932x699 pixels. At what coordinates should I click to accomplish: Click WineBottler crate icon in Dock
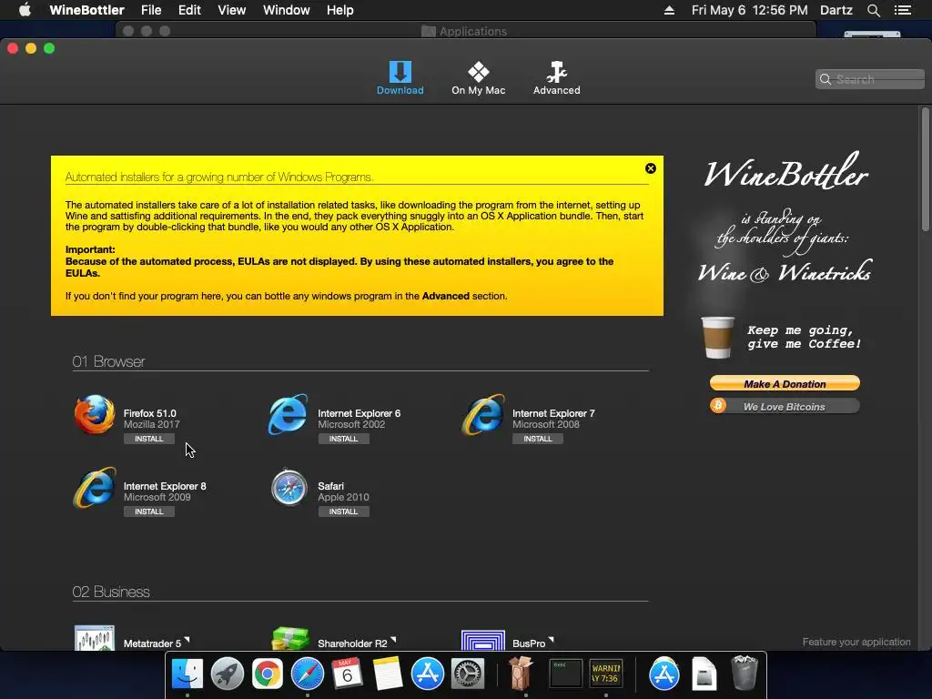point(521,673)
